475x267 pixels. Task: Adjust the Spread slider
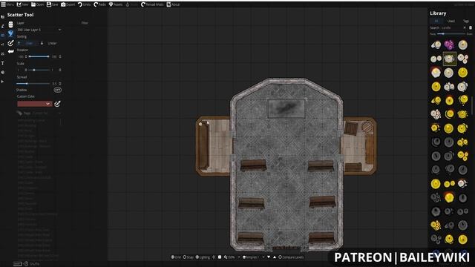(x=33, y=83)
